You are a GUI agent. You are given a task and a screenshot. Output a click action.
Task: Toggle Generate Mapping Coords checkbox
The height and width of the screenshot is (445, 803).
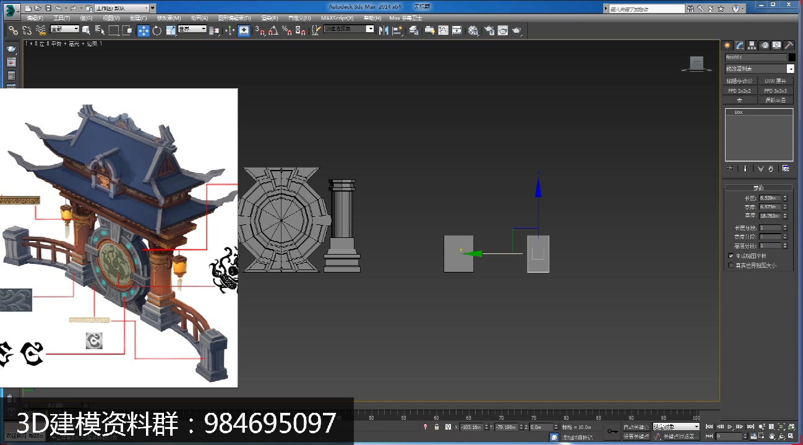point(731,255)
